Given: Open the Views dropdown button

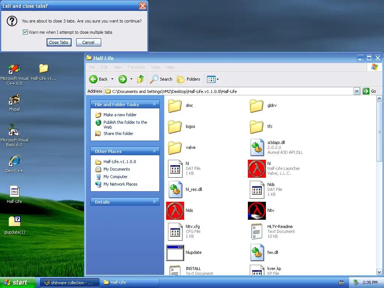Looking at the screenshot, I should click(213, 79).
